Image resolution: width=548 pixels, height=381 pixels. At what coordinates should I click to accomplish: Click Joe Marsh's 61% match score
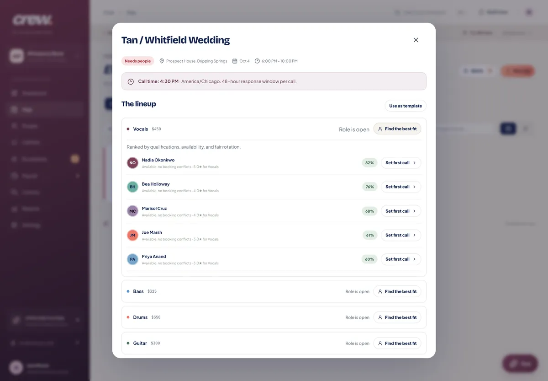[x=370, y=235]
